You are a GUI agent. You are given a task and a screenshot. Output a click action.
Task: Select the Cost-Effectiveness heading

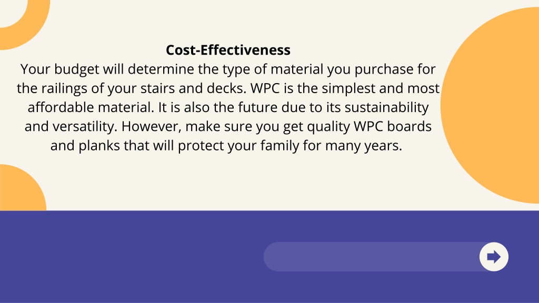click(x=228, y=50)
